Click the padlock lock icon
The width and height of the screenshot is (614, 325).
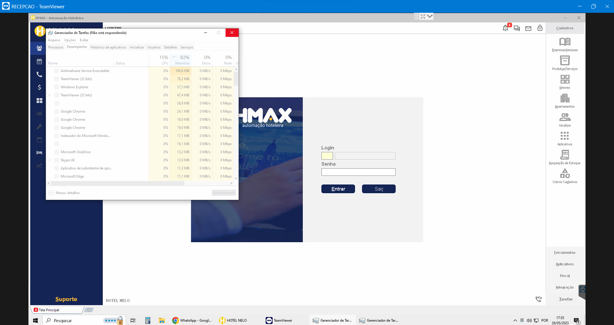click(540, 28)
